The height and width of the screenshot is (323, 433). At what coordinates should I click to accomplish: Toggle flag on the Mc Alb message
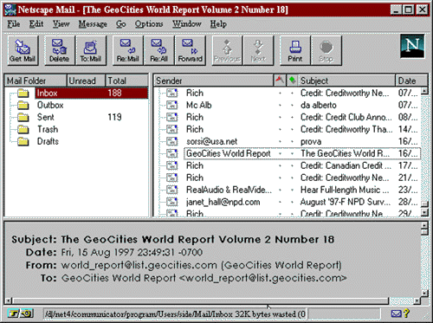click(280, 106)
